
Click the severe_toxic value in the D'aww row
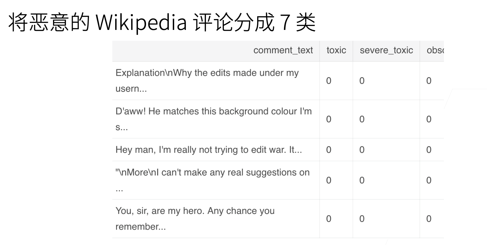tap(362, 119)
